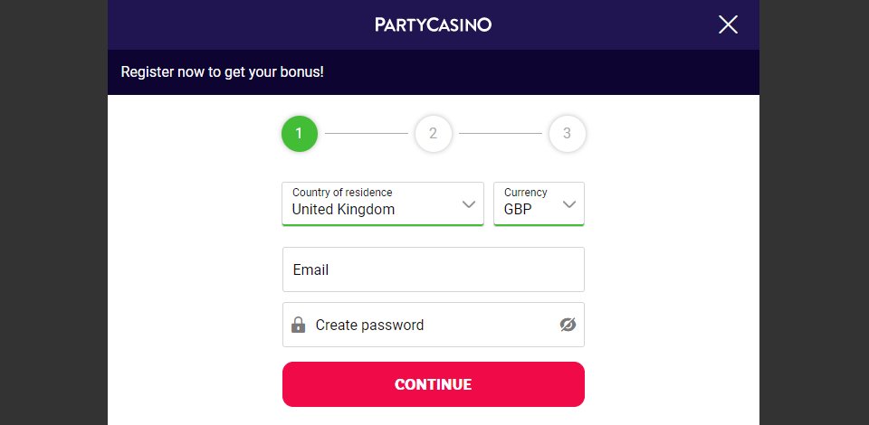Expand Country of residence chevron arrow
This screenshot has height=425, width=869.
[469, 204]
